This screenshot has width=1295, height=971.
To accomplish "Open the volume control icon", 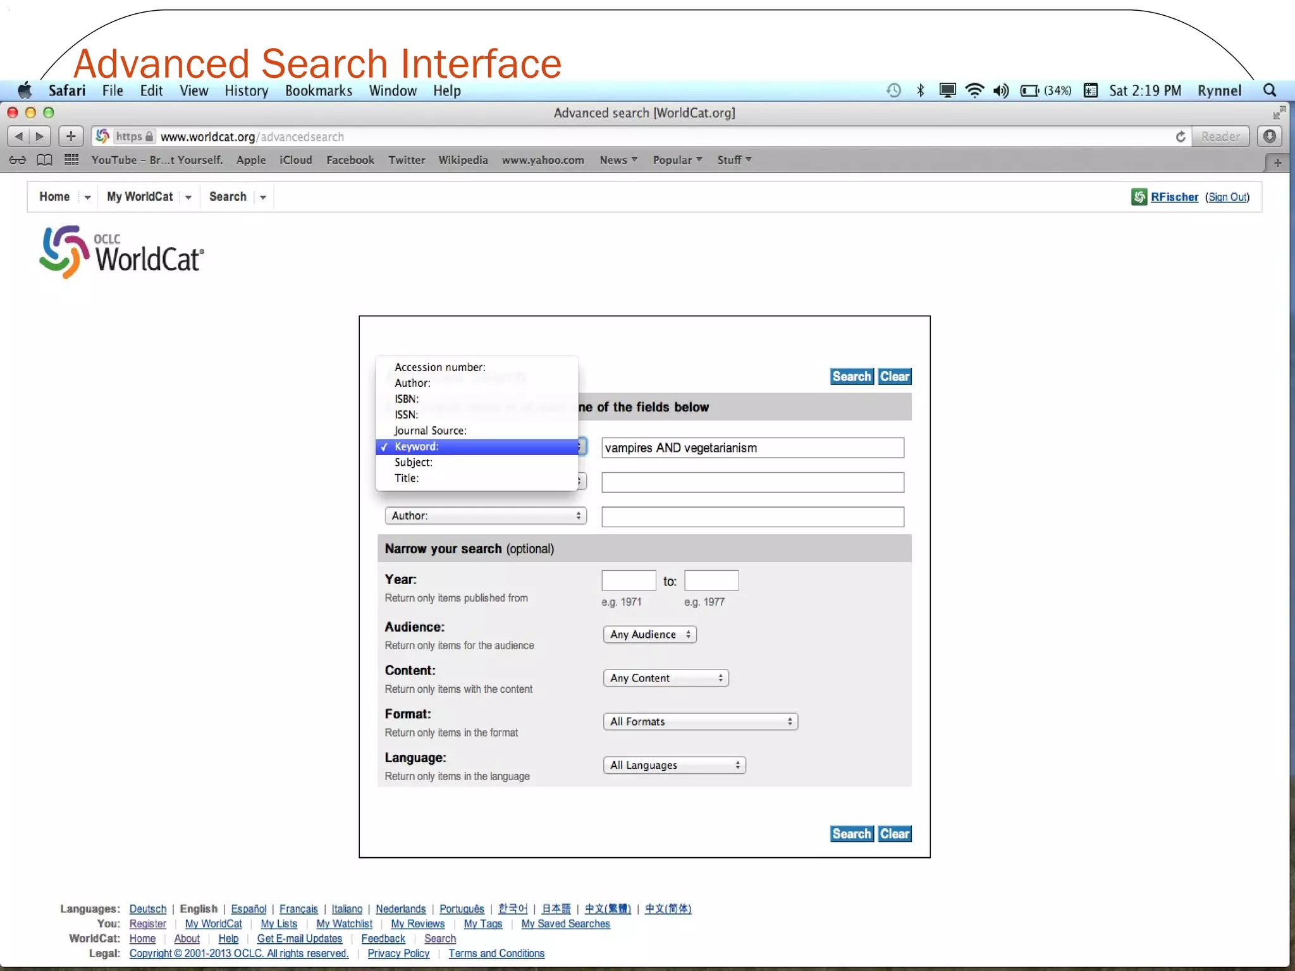I will click(x=1000, y=90).
